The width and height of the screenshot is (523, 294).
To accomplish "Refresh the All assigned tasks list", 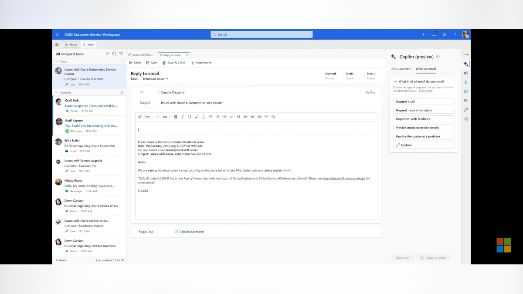I will (114, 54).
